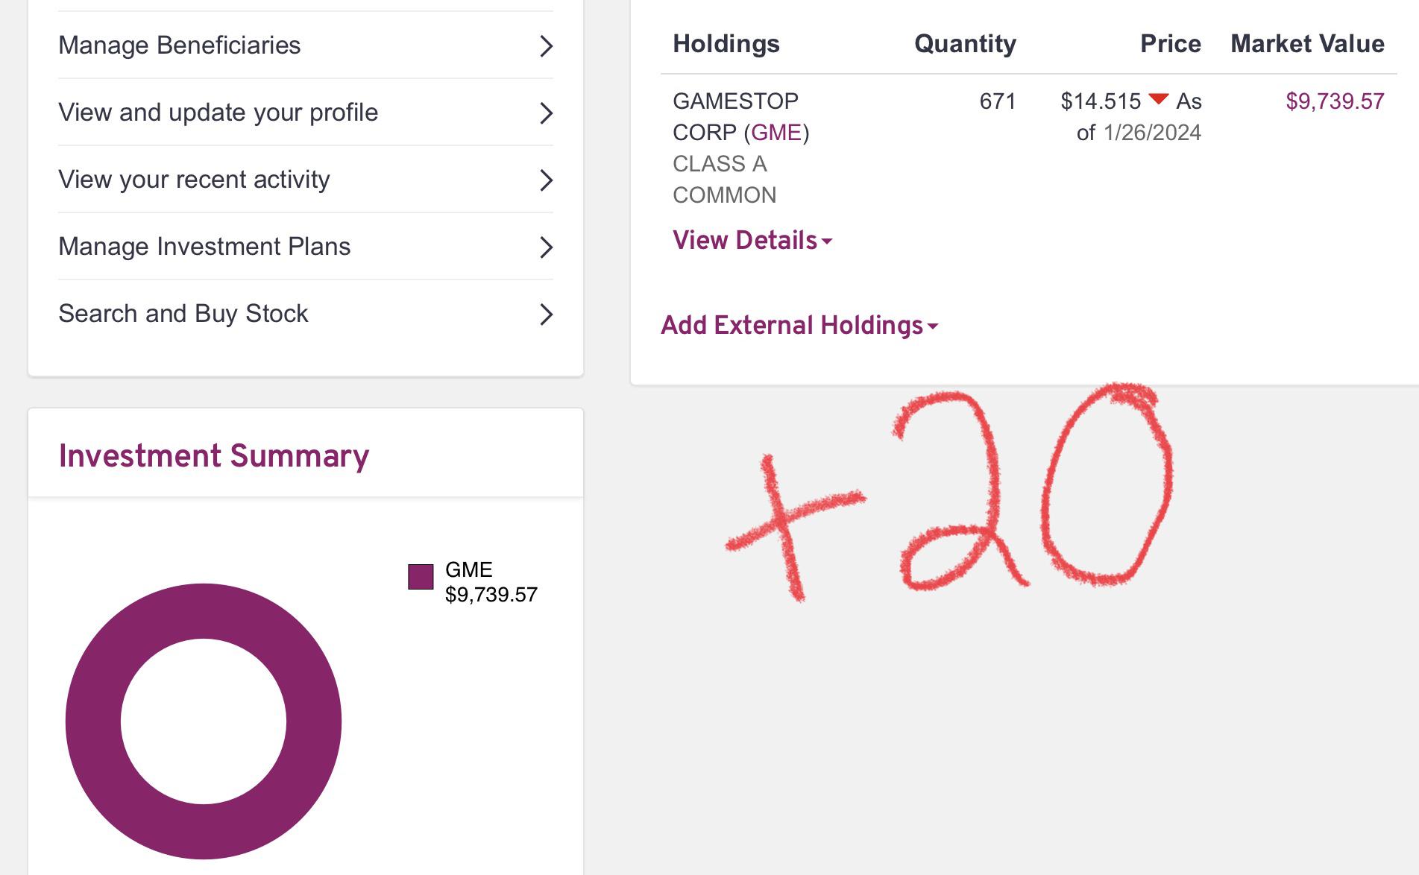Expand Add External Holdings dropdown
Viewport: 1419px width, 875px height.
792,325
